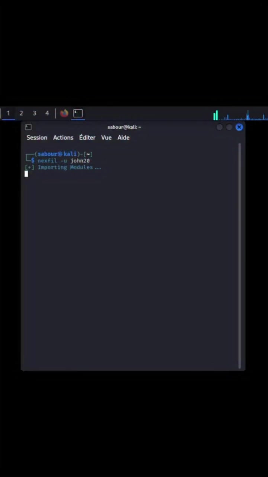
Task: Click the sabour@kali title bar text
Action: tap(124, 127)
